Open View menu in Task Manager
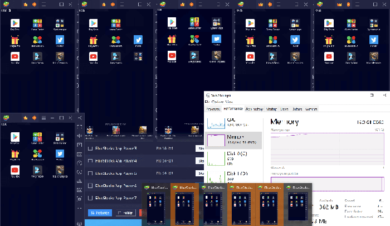 229,102
